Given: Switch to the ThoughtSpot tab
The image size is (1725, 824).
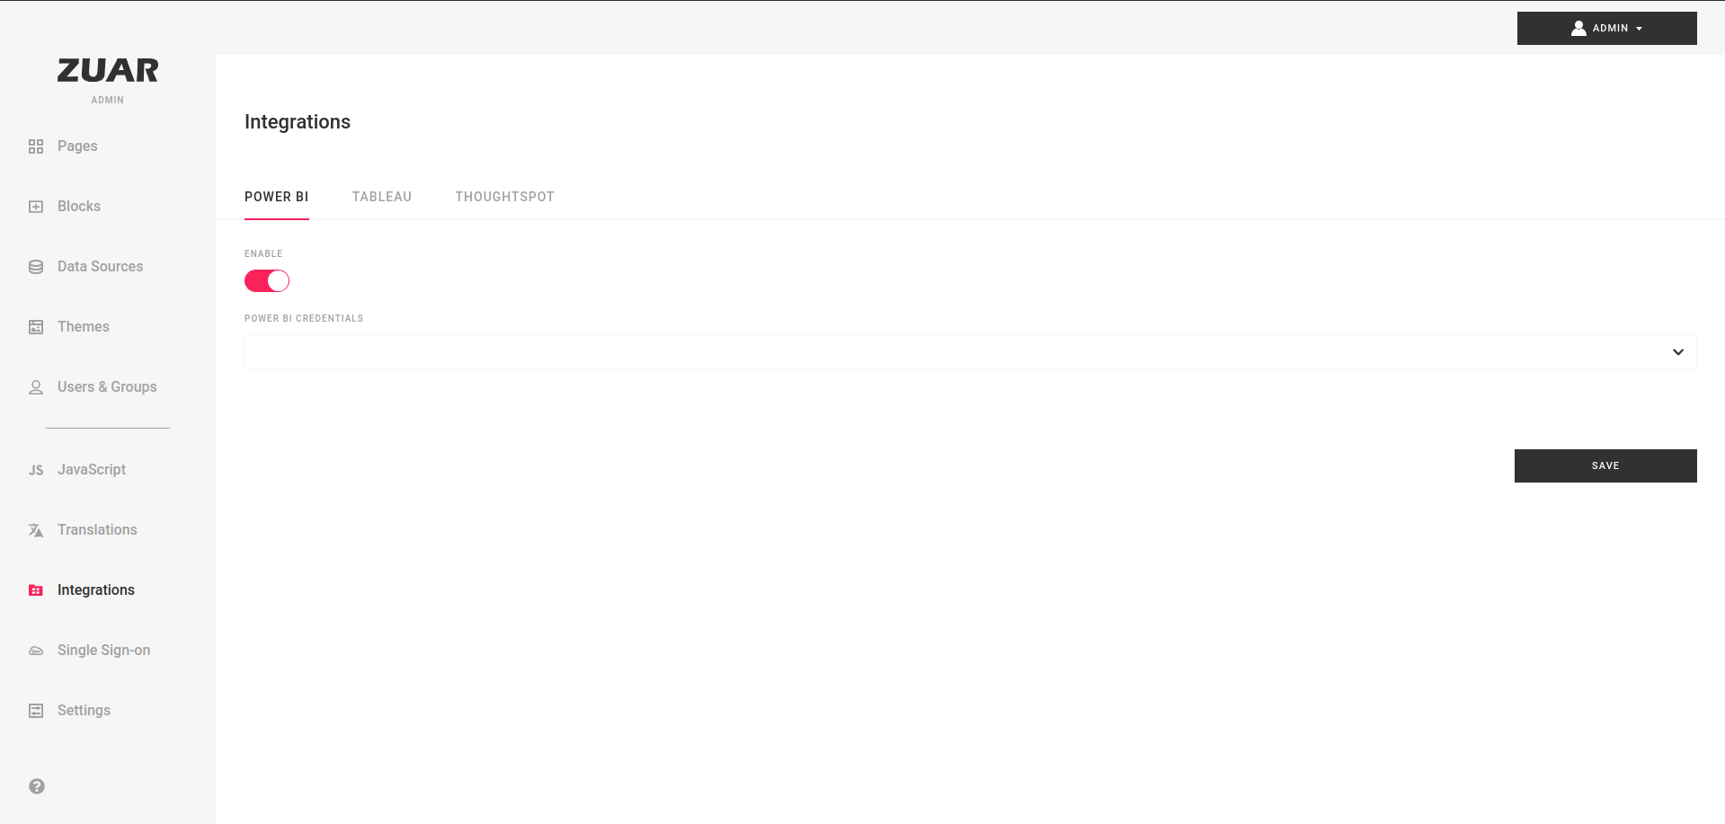Looking at the screenshot, I should click(504, 197).
